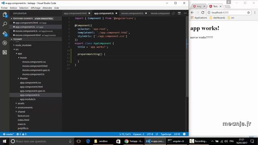Bookmark the page with the star icon

click(248, 12)
